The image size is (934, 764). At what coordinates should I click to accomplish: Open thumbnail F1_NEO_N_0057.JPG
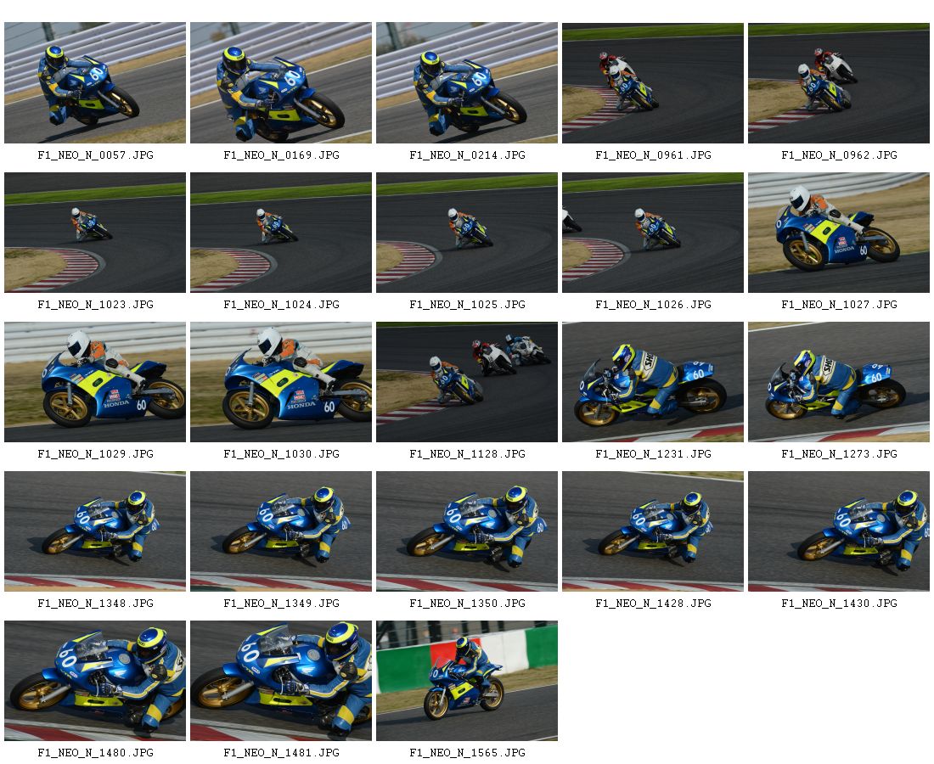[95, 83]
